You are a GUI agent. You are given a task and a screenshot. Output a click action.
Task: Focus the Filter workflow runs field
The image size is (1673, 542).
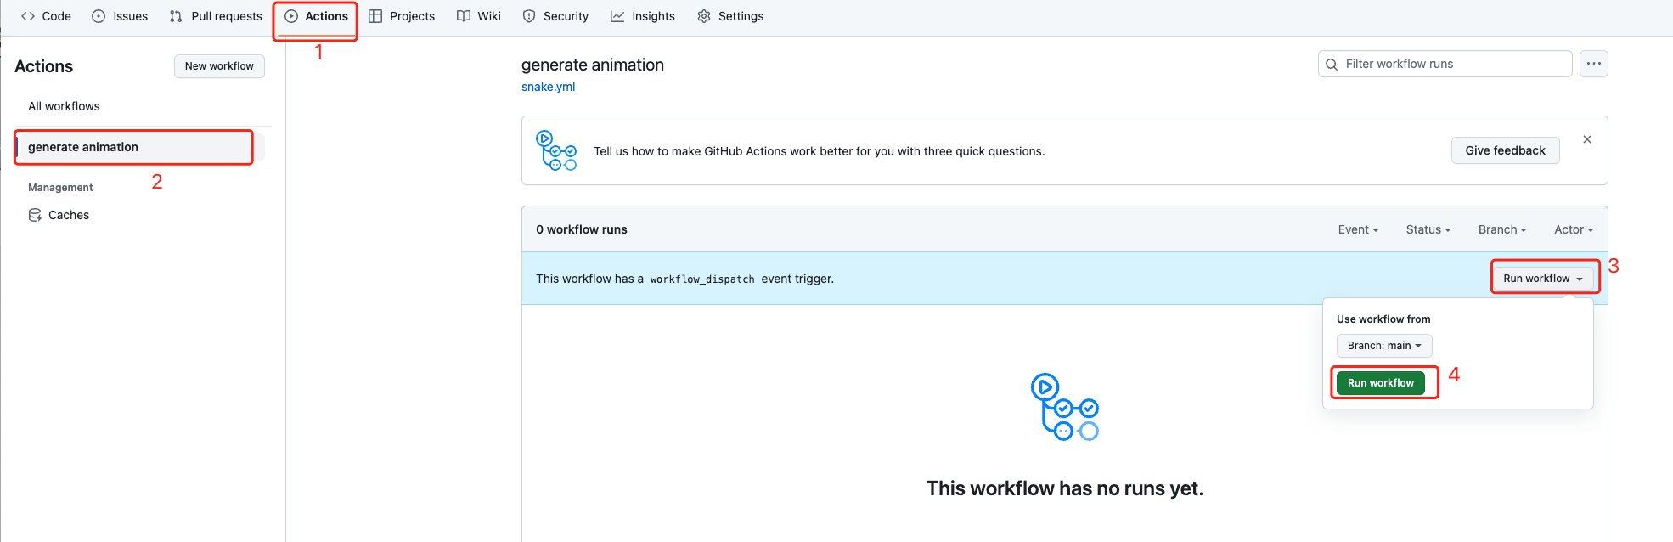coord(1445,64)
